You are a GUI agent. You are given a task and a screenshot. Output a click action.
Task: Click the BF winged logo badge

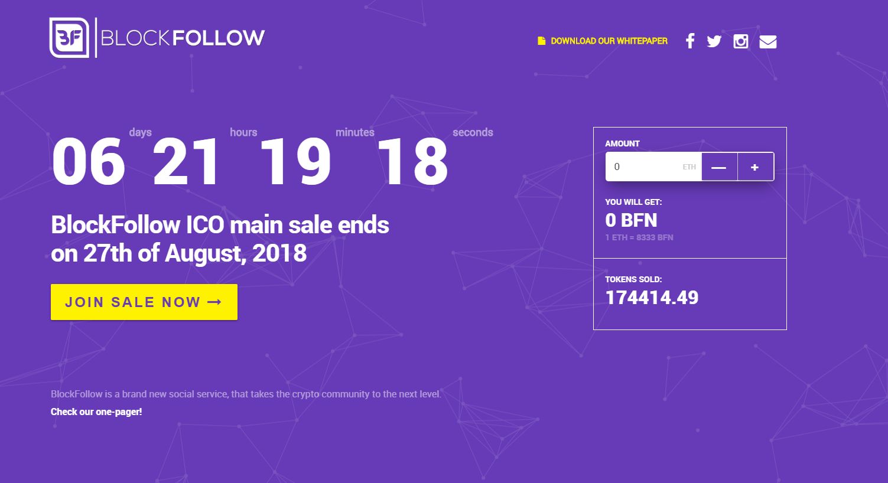pyautogui.click(x=69, y=38)
